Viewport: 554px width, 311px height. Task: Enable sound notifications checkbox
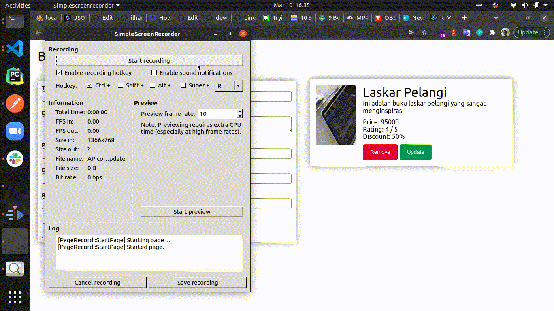click(x=154, y=73)
